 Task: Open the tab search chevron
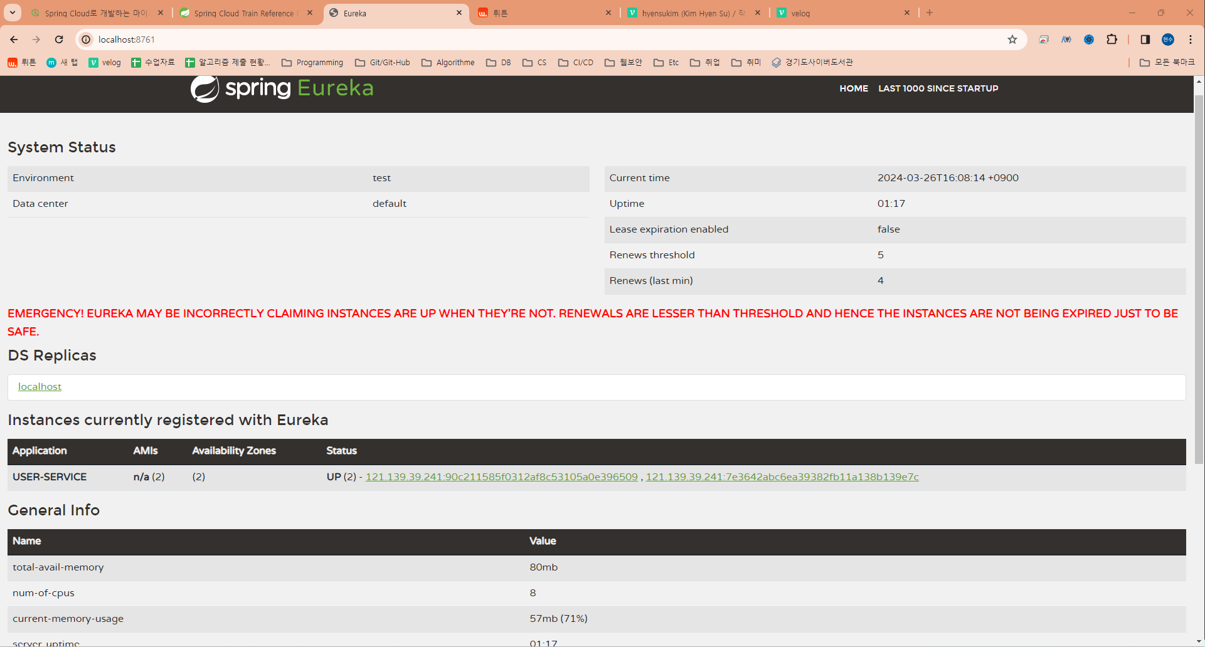tap(13, 13)
